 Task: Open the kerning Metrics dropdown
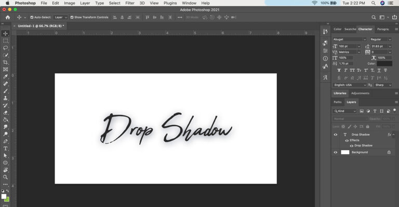point(349,52)
